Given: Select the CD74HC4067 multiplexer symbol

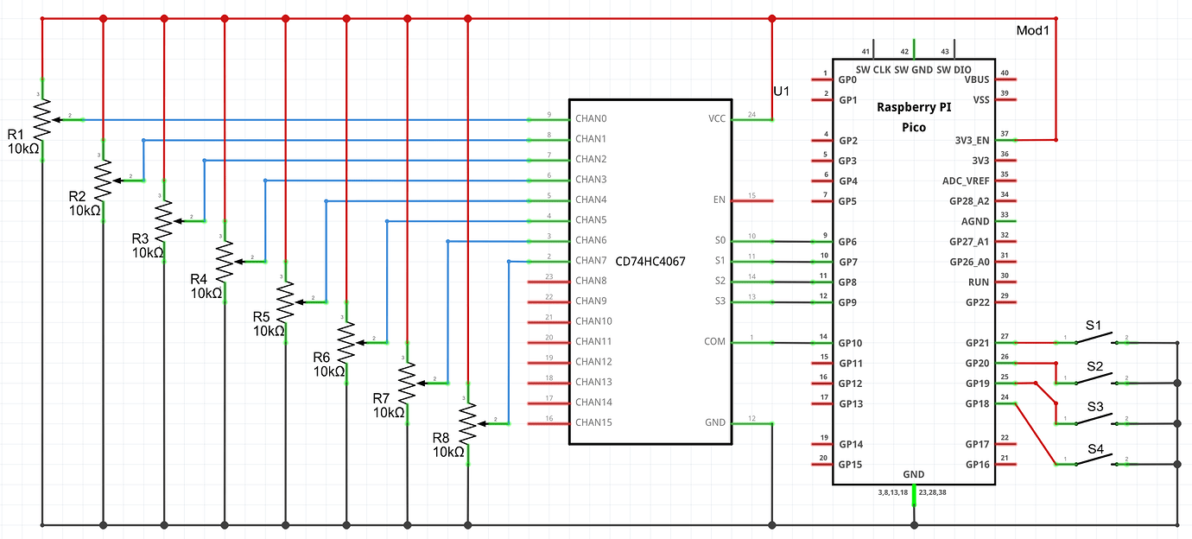Looking at the screenshot, I should pos(650,259).
